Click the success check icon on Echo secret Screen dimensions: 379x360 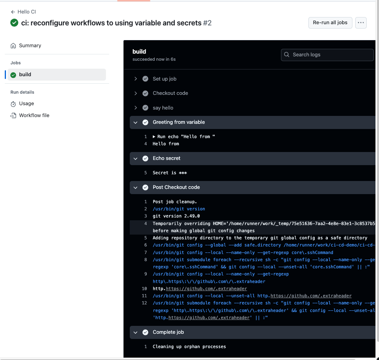145,158
